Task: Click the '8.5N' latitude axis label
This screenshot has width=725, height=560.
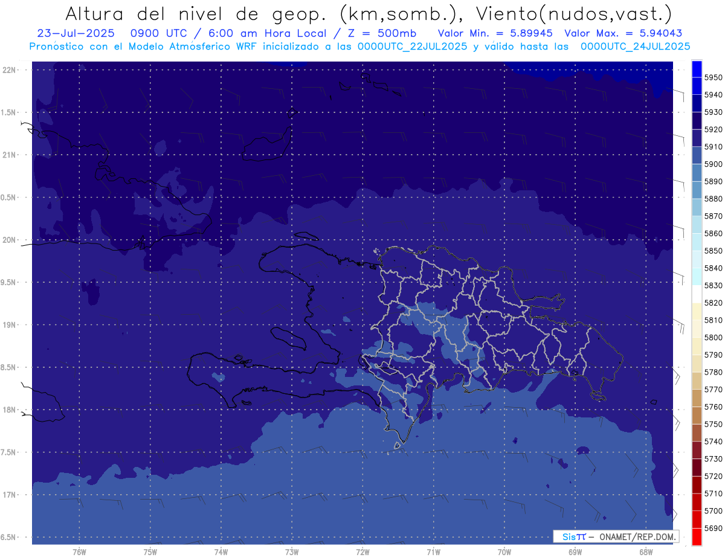Action: coord(9,367)
